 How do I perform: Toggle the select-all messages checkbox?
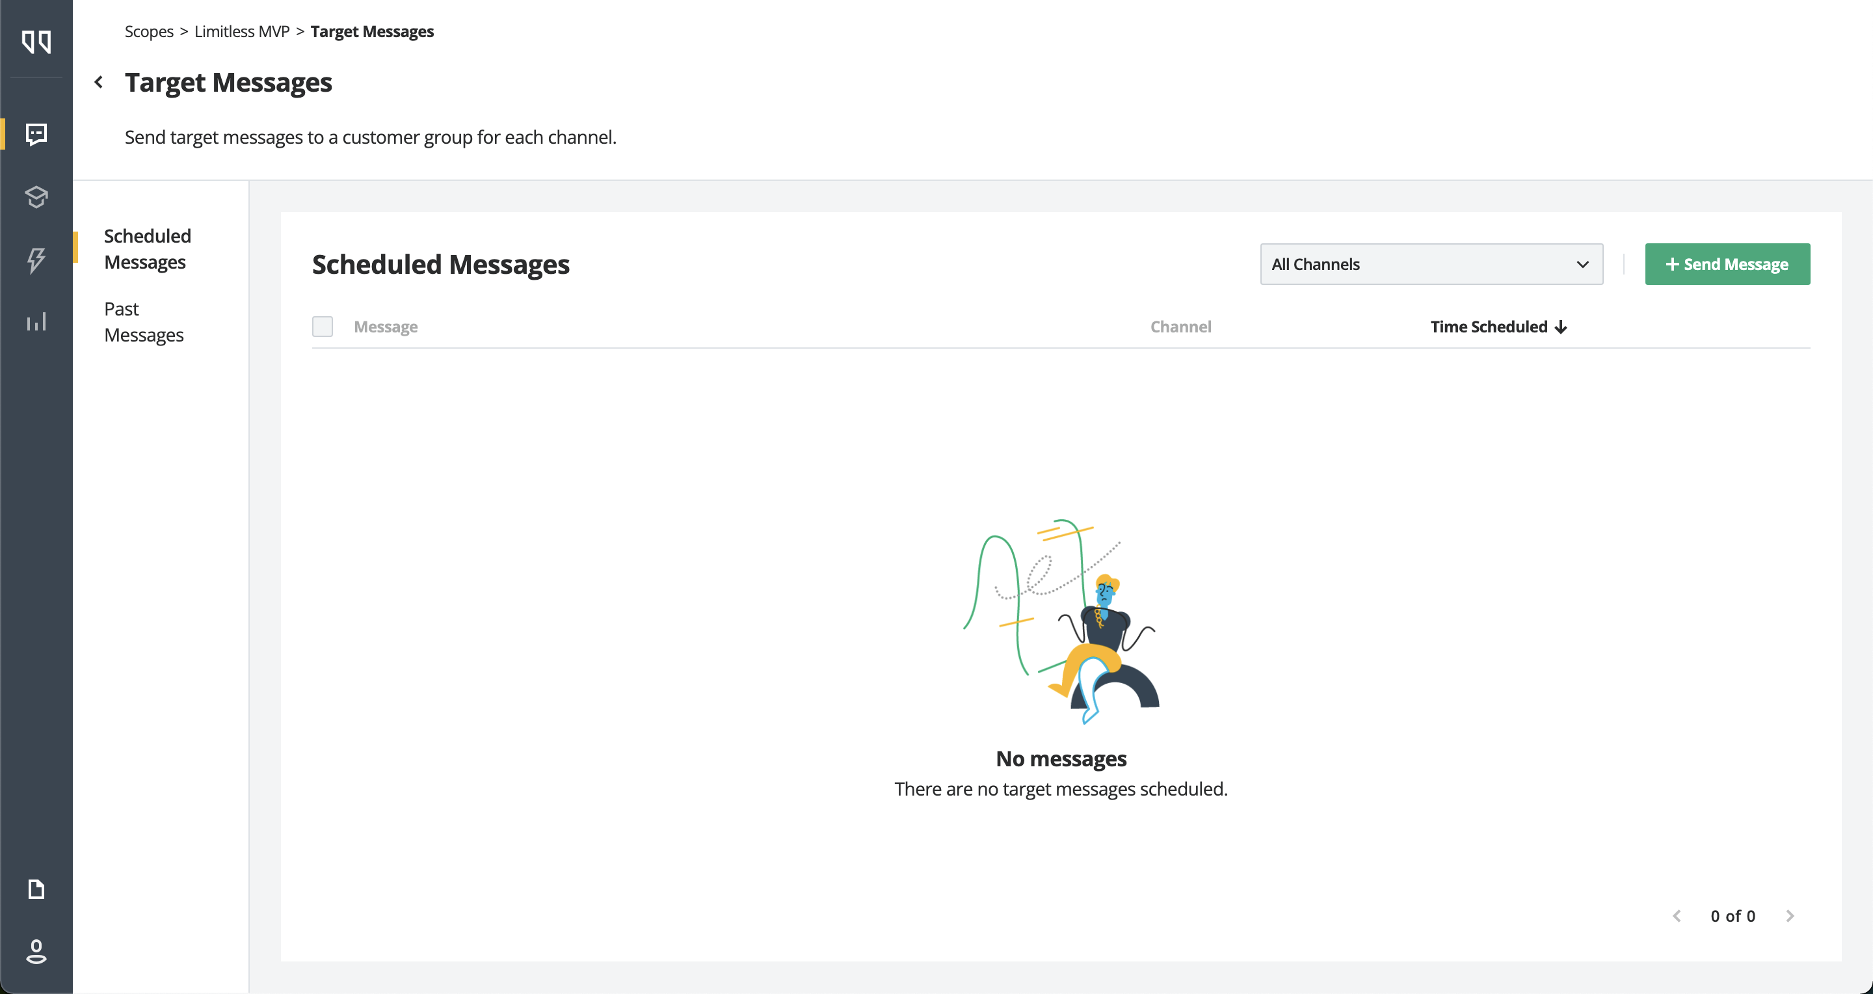(322, 327)
